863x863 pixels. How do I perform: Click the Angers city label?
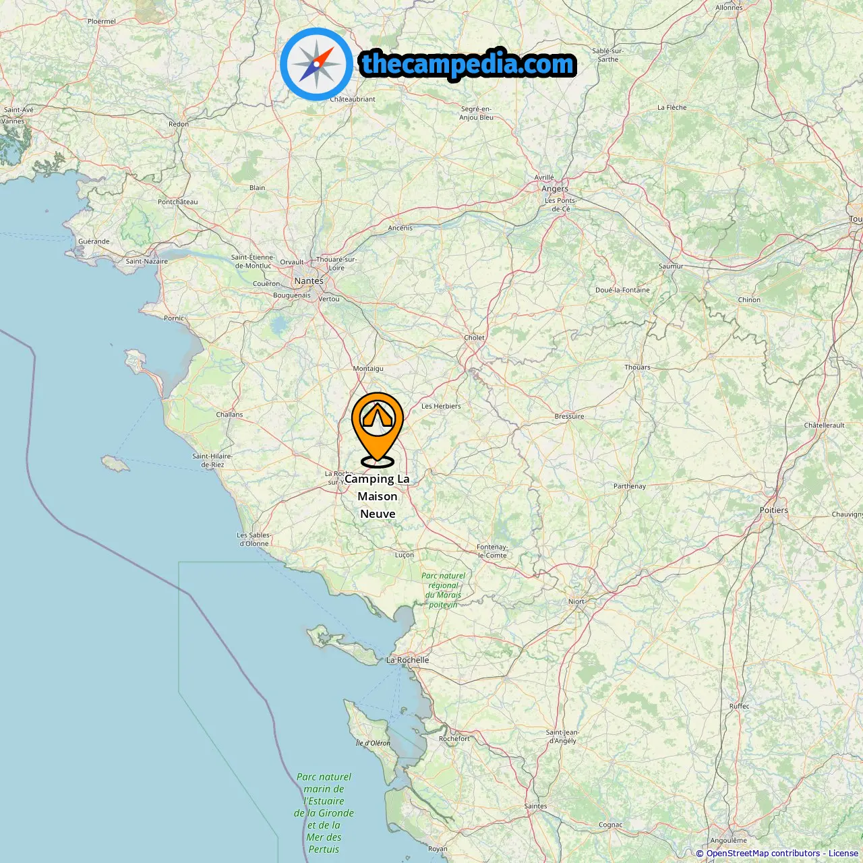(555, 189)
